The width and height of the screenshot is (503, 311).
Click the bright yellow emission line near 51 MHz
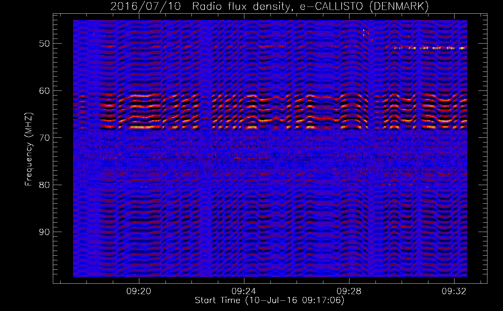[429, 48]
